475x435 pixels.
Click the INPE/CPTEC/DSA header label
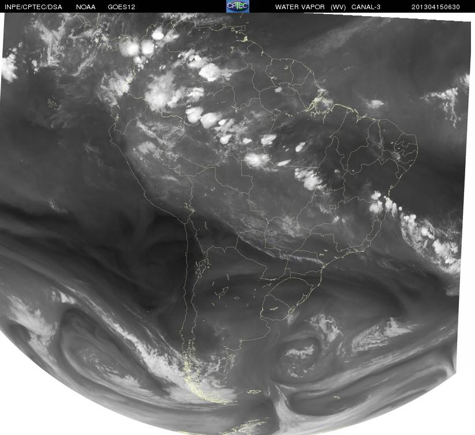[33, 7]
